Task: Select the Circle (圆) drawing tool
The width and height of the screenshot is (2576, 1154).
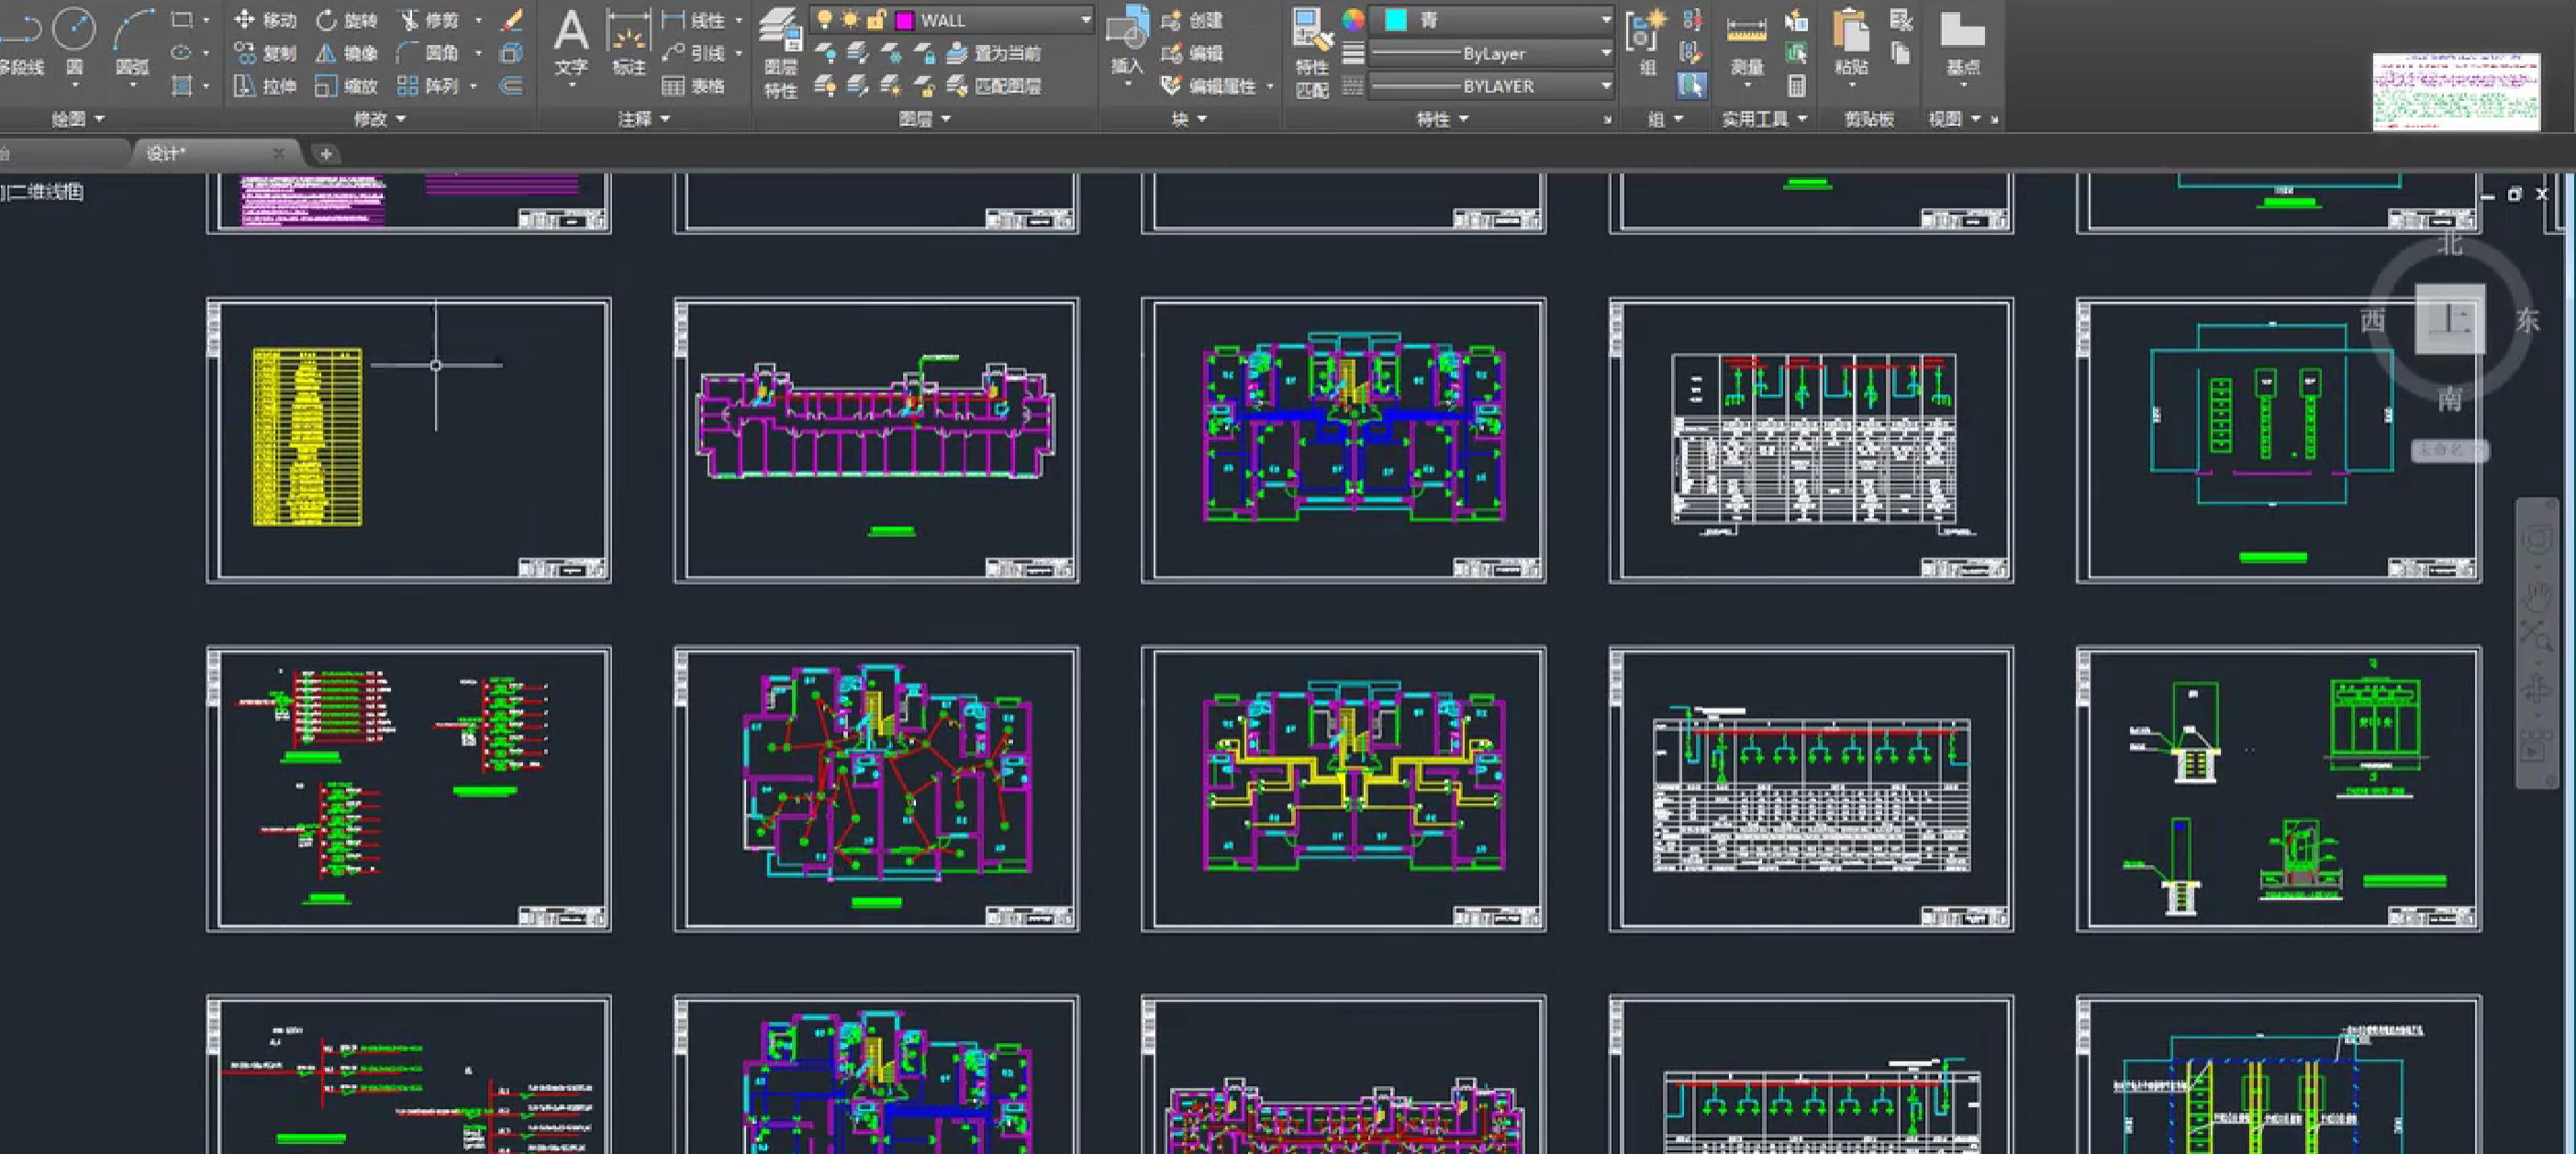Action: (74, 32)
